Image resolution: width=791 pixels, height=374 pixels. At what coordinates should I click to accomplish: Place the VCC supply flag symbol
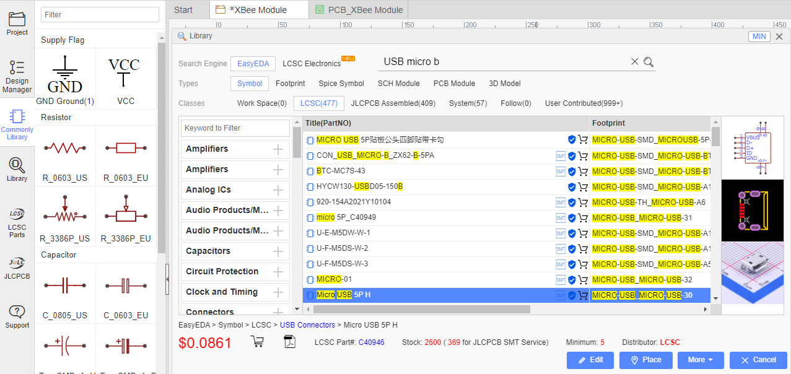coord(126,79)
